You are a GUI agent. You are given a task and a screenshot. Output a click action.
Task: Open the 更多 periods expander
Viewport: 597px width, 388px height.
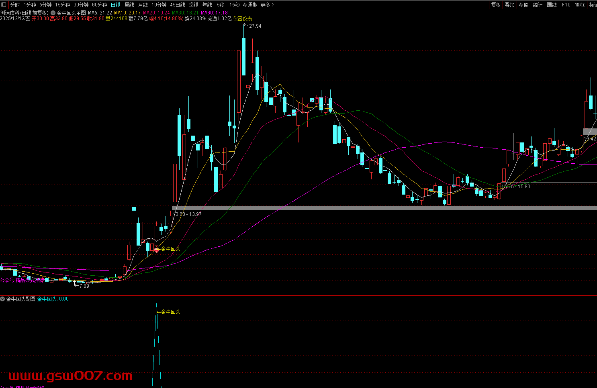click(267, 5)
